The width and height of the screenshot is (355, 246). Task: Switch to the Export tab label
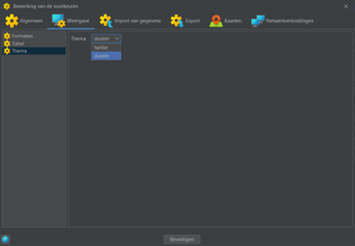[193, 21]
